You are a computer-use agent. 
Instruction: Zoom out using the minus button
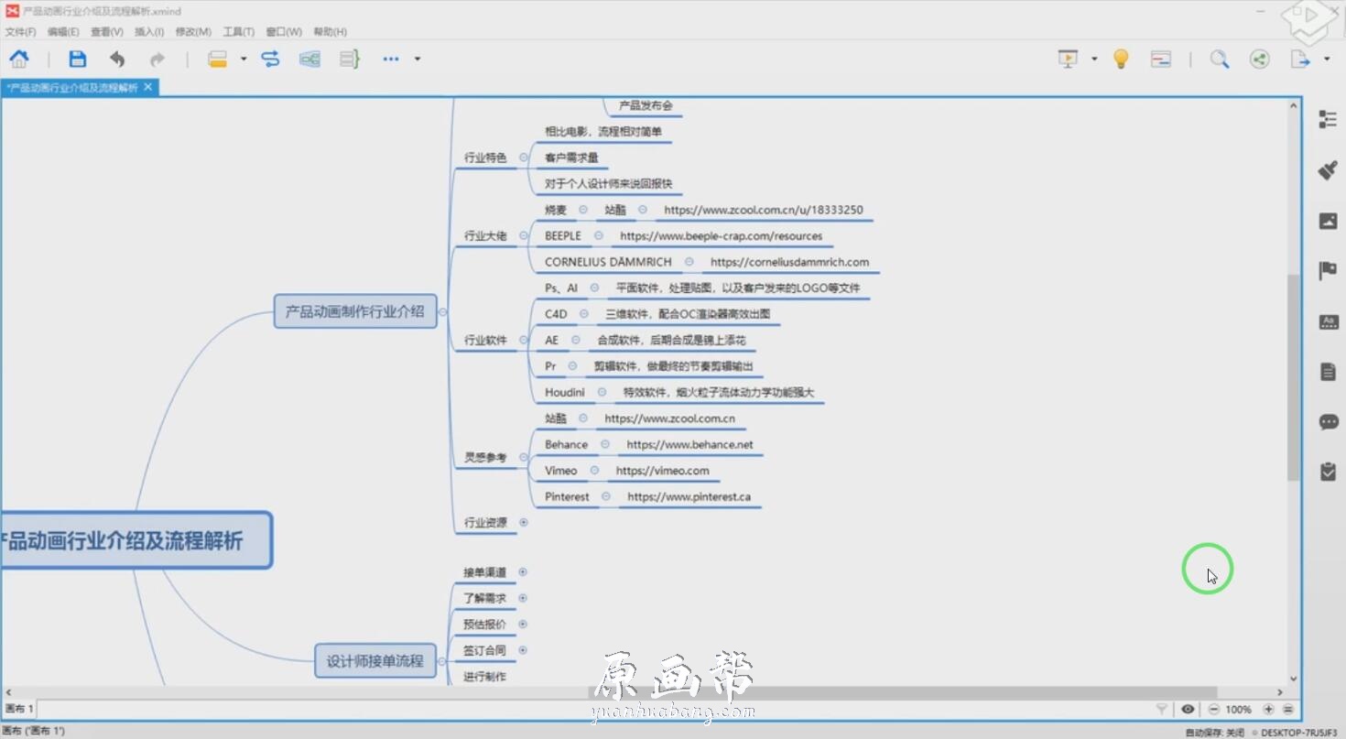tap(1214, 709)
